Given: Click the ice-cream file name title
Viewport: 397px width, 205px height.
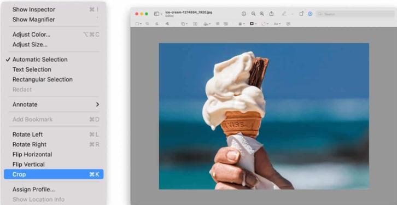Looking at the screenshot, I should (x=189, y=12).
